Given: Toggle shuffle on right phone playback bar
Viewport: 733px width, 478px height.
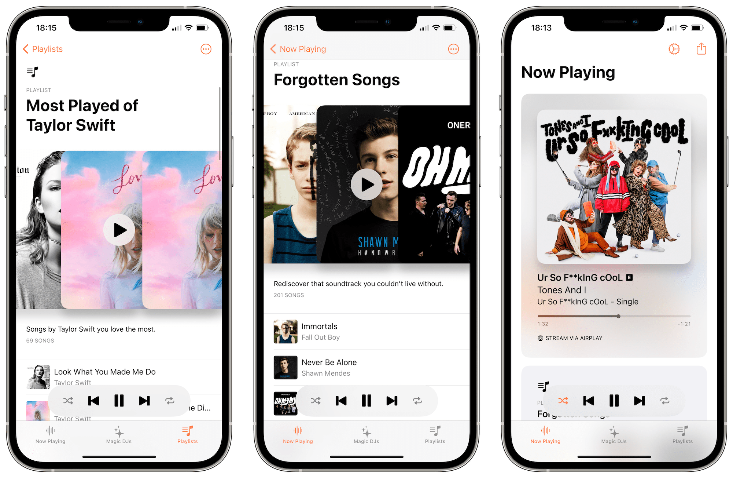Looking at the screenshot, I should (561, 400).
